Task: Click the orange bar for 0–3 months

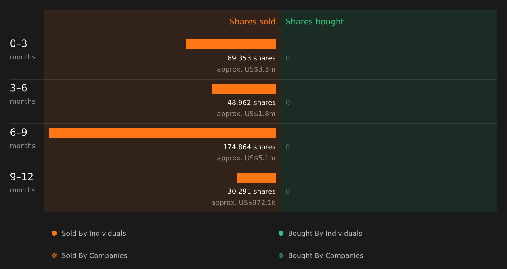Action: [x=231, y=44]
